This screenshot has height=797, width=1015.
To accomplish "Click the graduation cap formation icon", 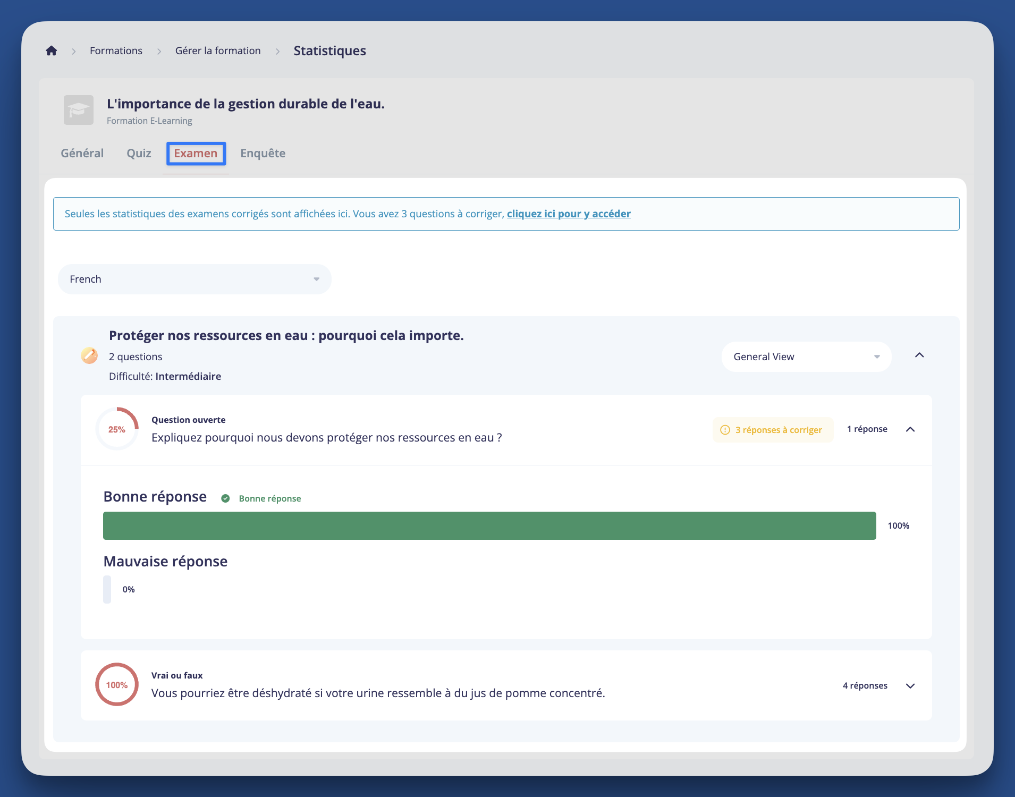I will 79,110.
